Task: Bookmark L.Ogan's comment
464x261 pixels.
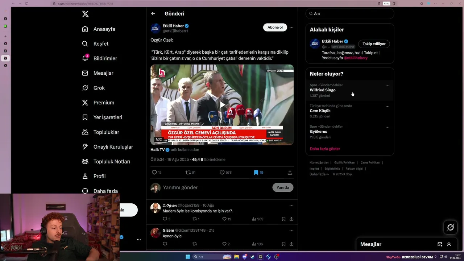Action: pos(283,219)
